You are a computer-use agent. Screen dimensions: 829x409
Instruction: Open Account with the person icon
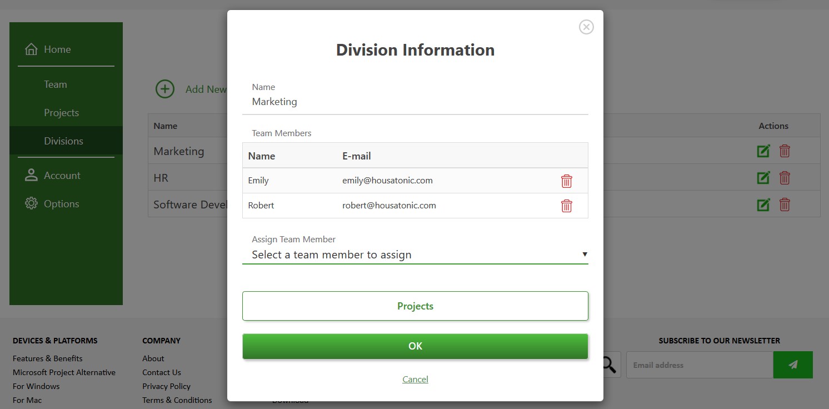(x=31, y=175)
